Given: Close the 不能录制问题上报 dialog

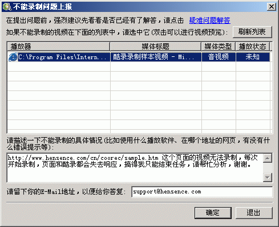Looking at the screenshot, I should pyautogui.click(x=271, y=7).
